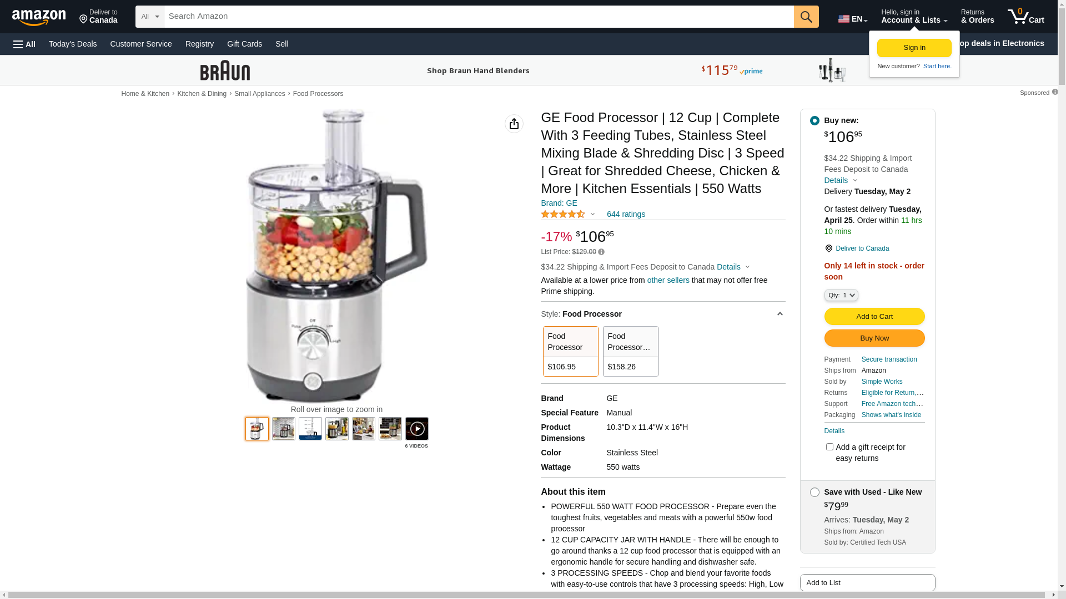Play the product videos thumbnail
Screen dimensions: 1066x599
tap(417, 429)
